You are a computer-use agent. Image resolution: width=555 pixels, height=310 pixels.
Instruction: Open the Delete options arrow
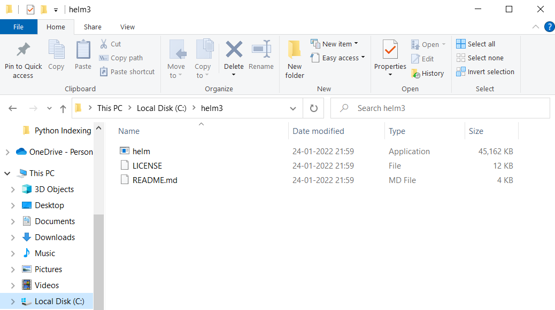(234, 75)
